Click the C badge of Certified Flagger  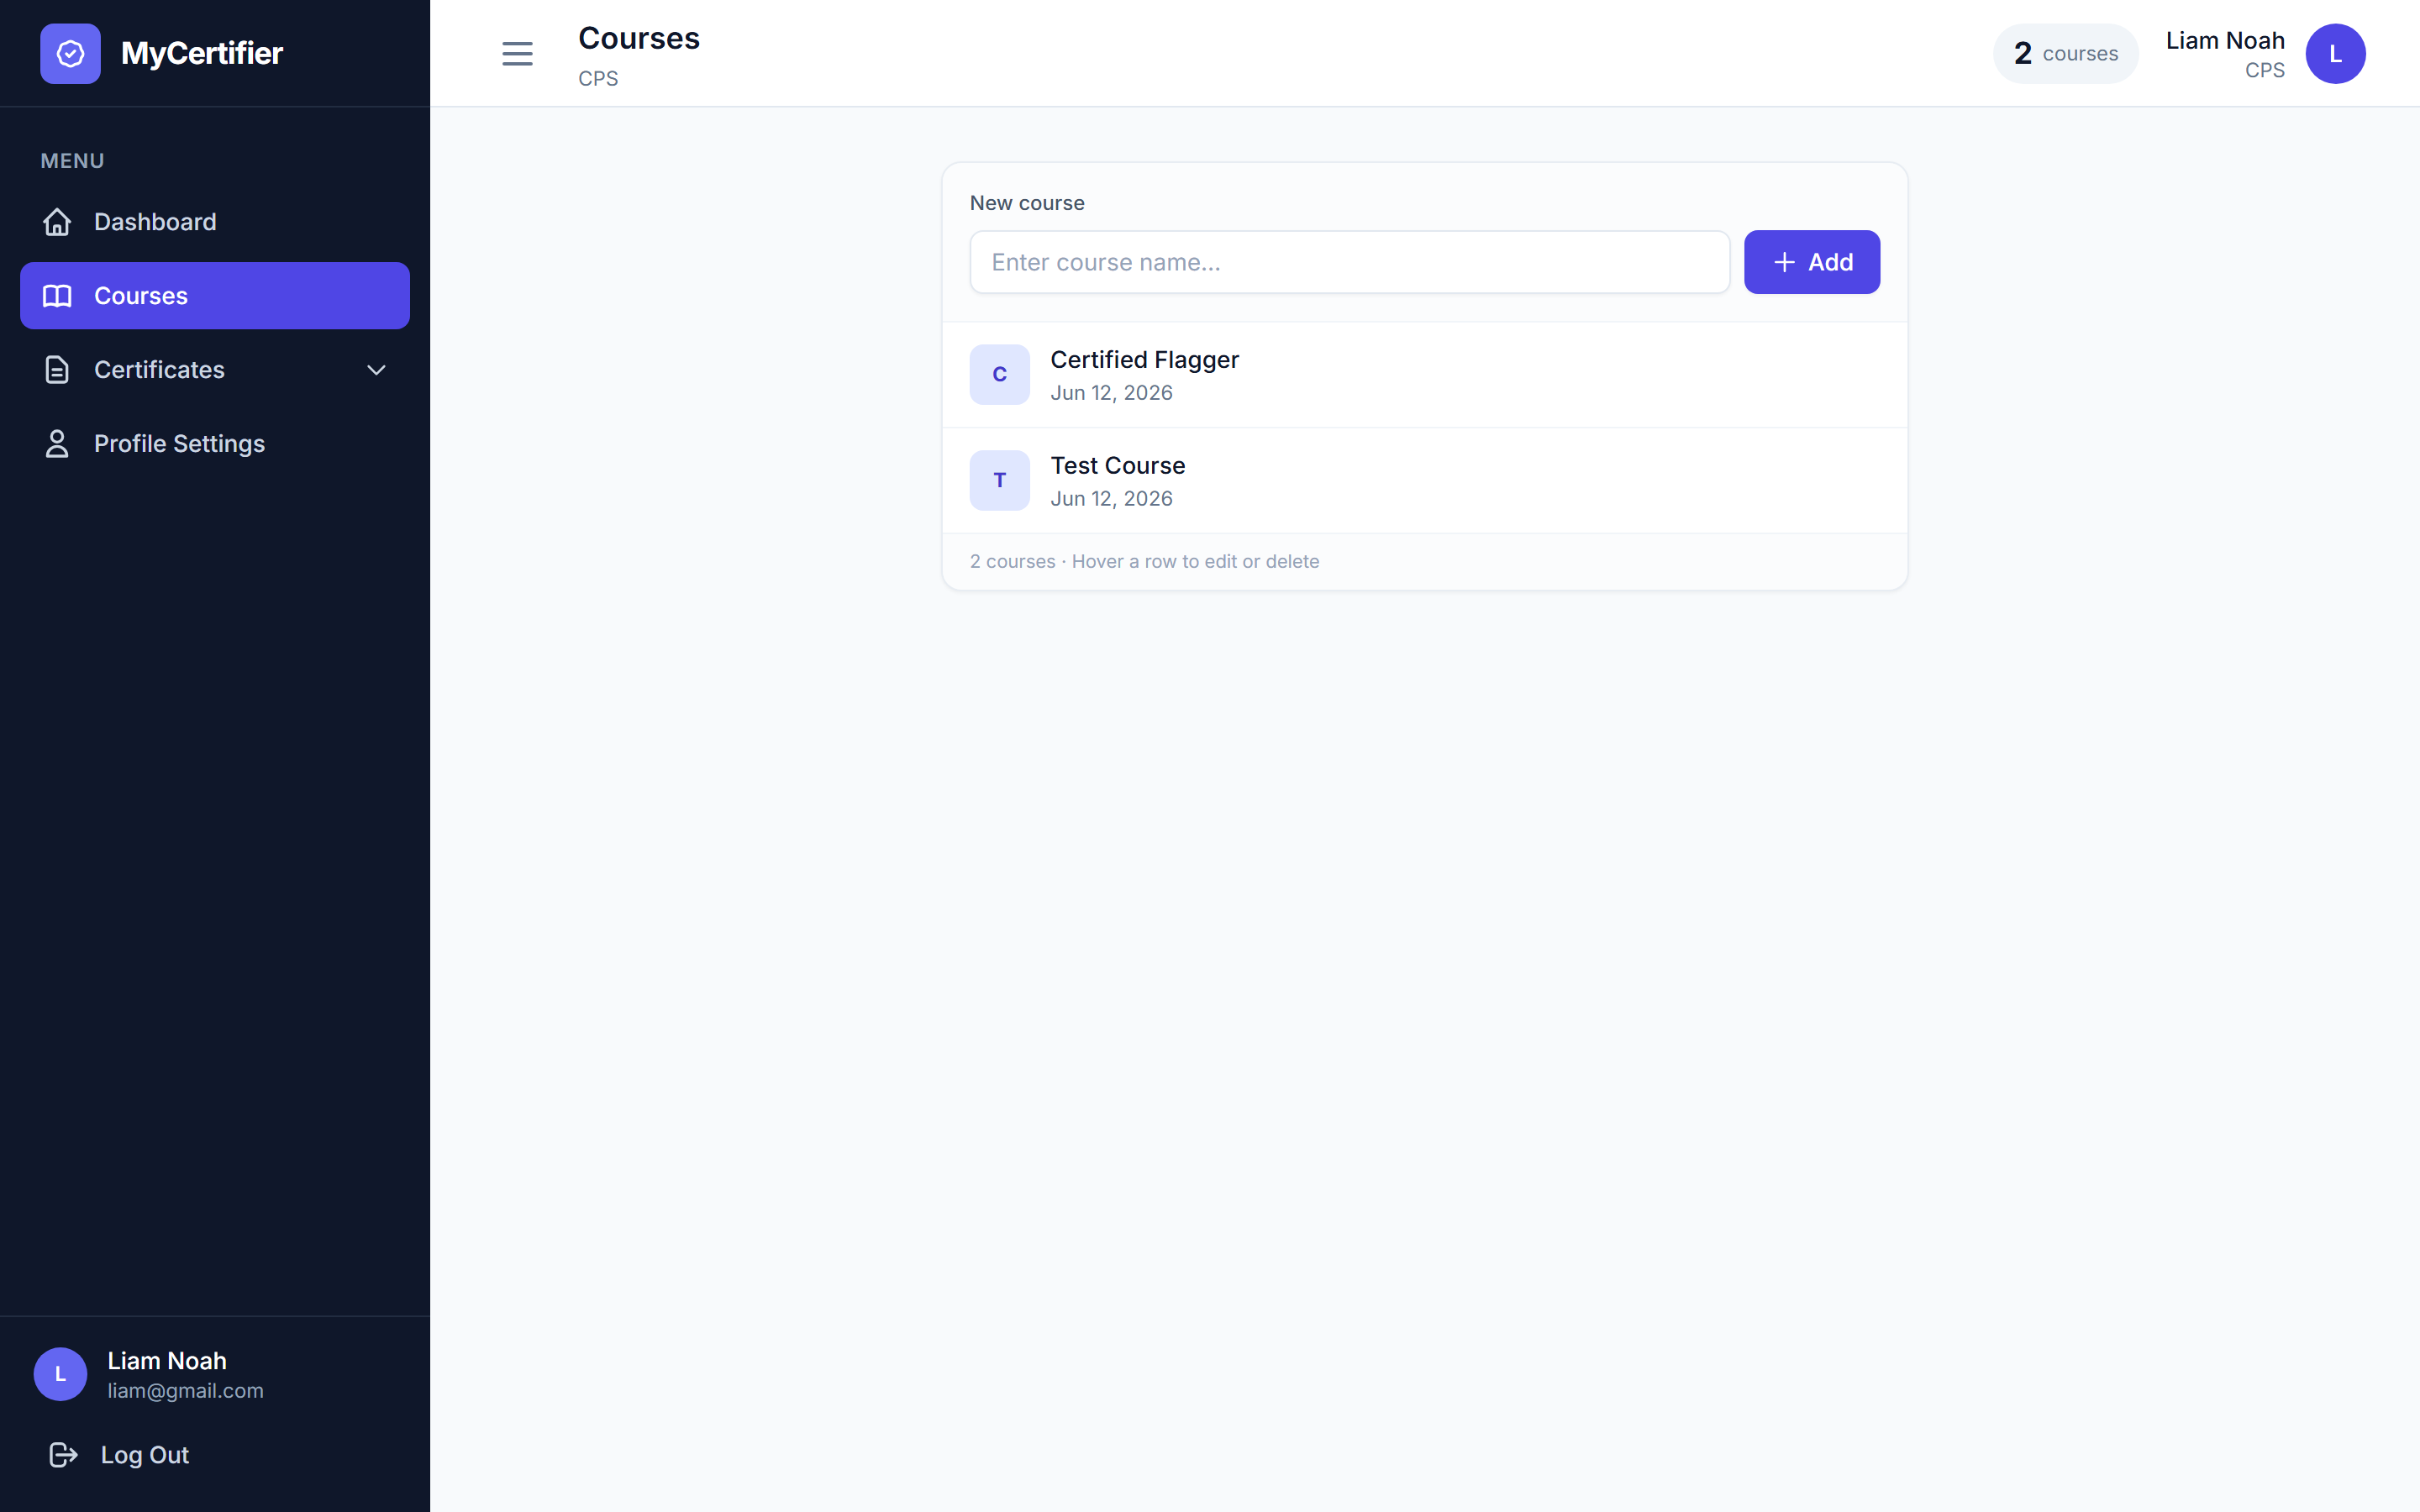click(x=999, y=375)
